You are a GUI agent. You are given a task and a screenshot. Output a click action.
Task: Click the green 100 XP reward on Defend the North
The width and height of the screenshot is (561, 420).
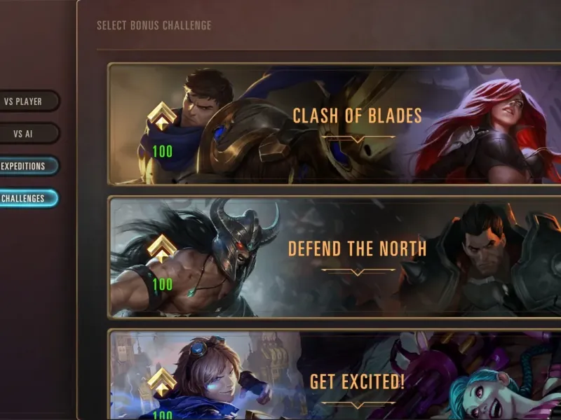163,285
